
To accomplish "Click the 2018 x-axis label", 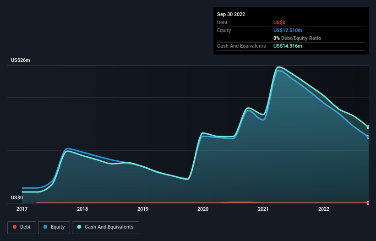I will pos(82,209).
